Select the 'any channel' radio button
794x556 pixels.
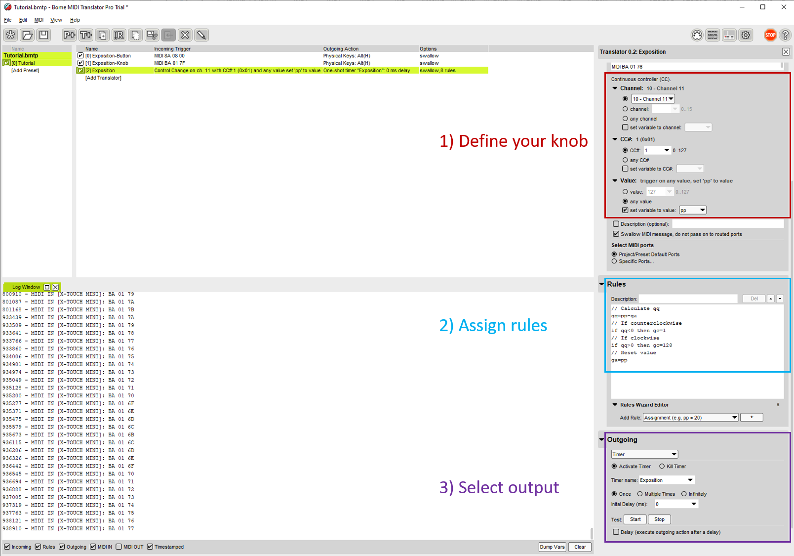coord(625,119)
